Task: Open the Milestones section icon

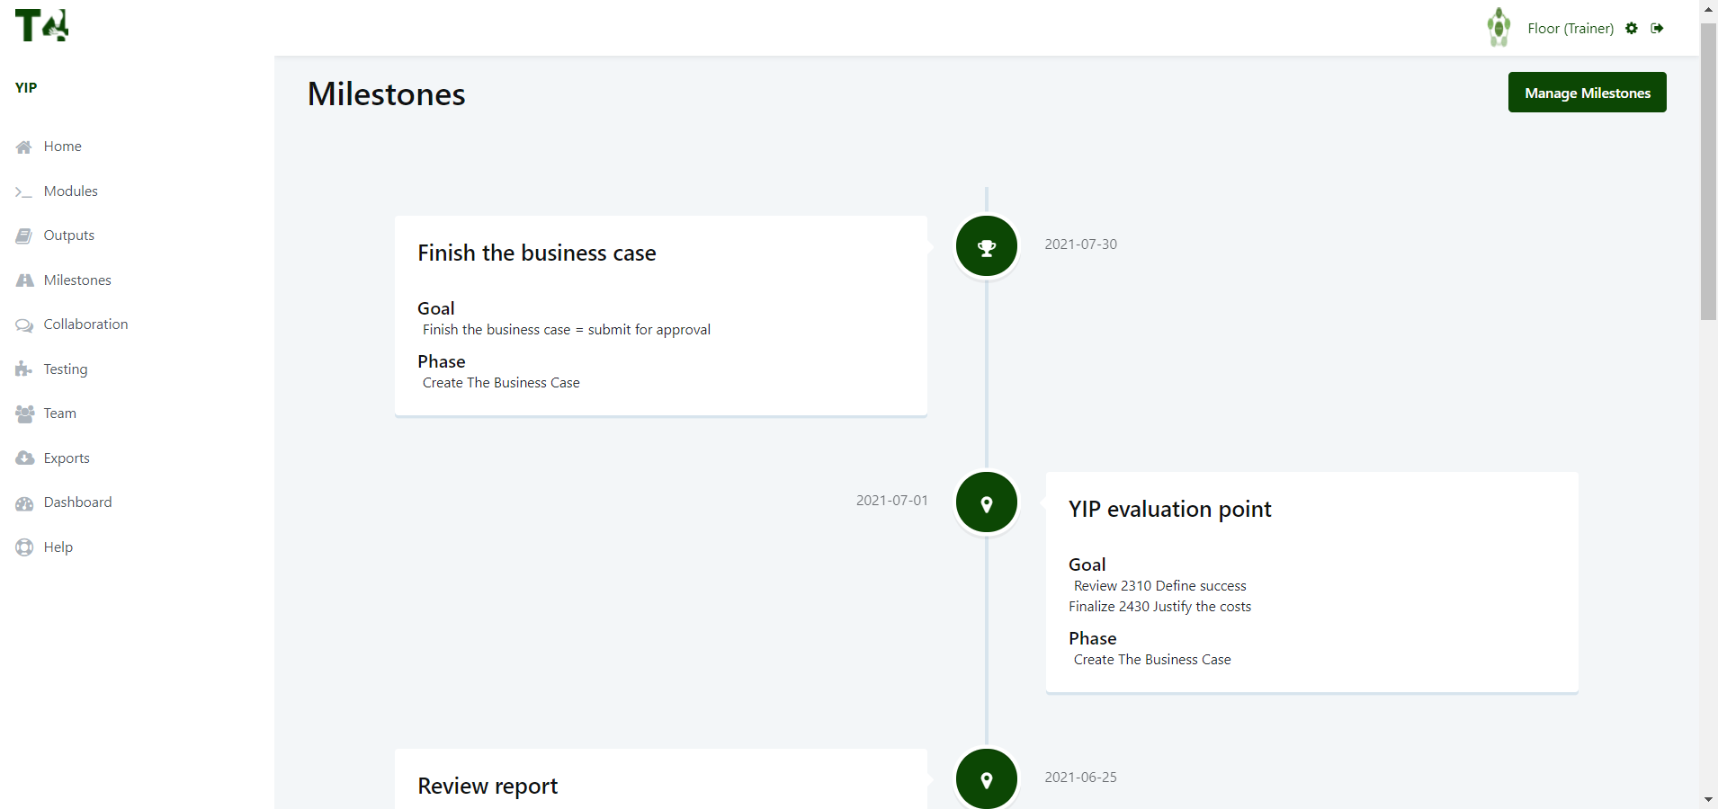Action: point(24,280)
